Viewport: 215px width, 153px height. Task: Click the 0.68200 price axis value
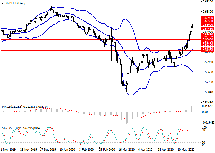coord(208,2)
